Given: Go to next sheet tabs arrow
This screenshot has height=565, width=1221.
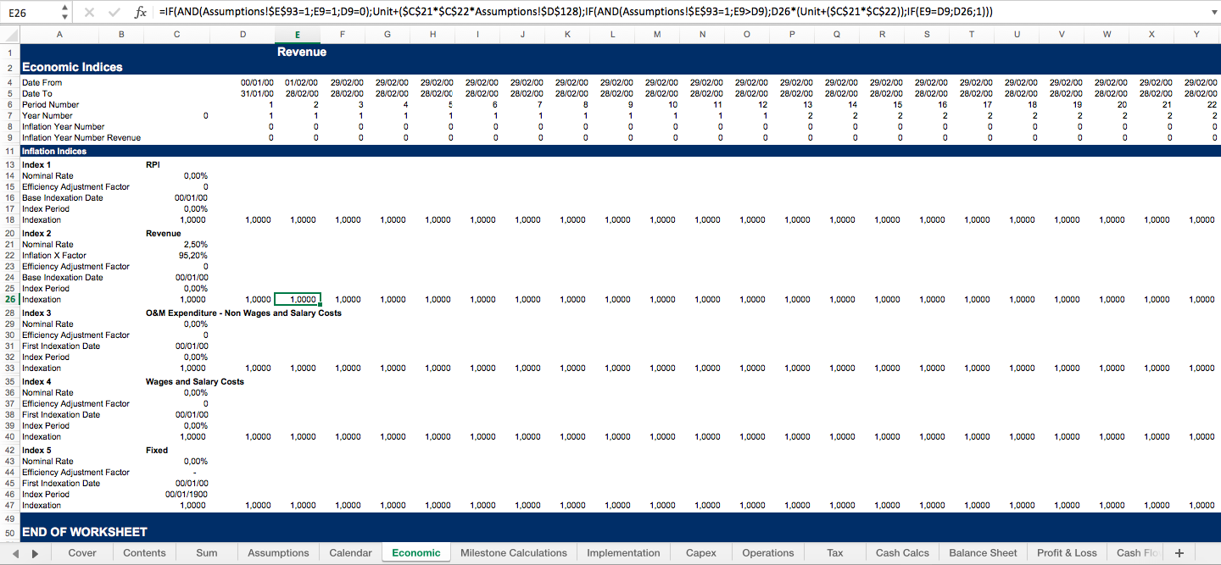Looking at the screenshot, I should pyautogui.click(x=36, y=553).
